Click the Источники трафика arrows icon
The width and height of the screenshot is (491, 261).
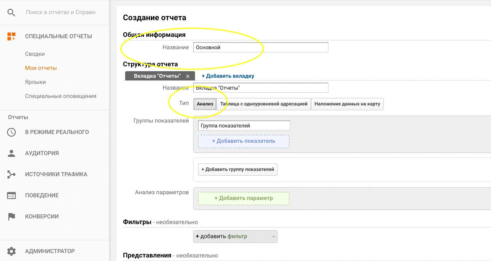[x=11, y=174]
